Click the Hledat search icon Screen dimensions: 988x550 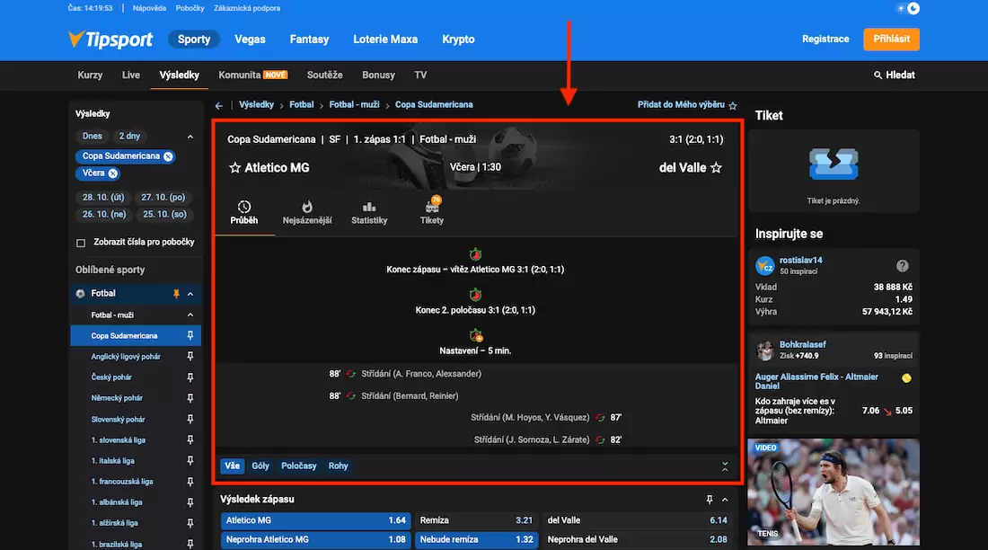pyautogui.click(x=878, y=75)
